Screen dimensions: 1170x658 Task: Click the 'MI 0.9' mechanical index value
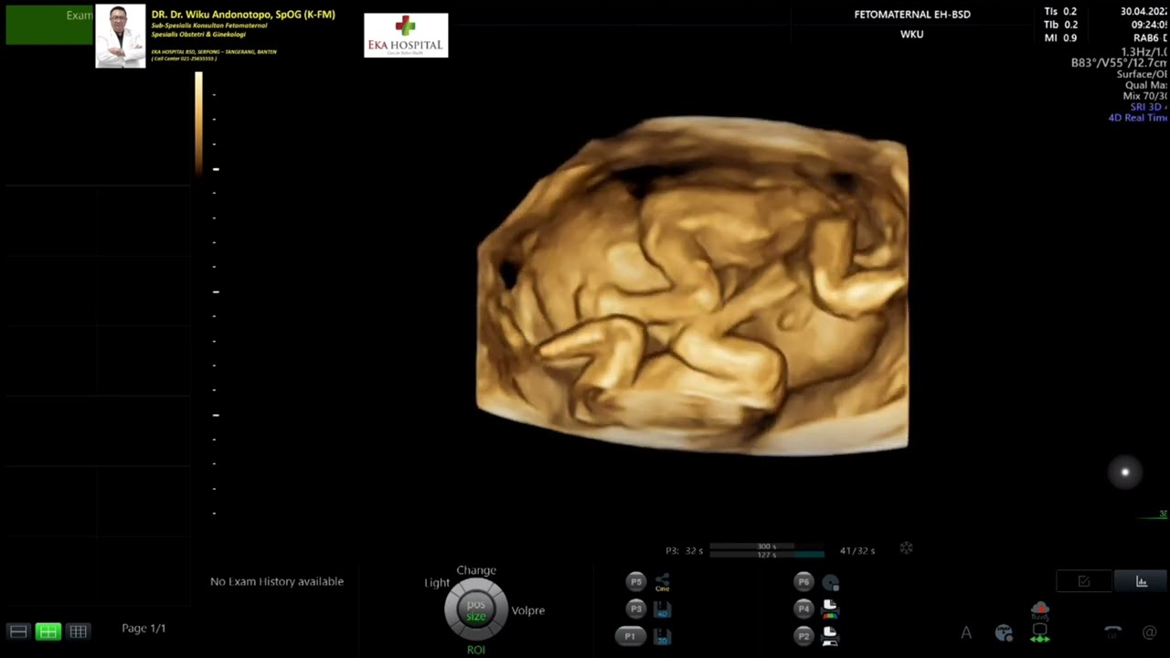point(1060,38)
